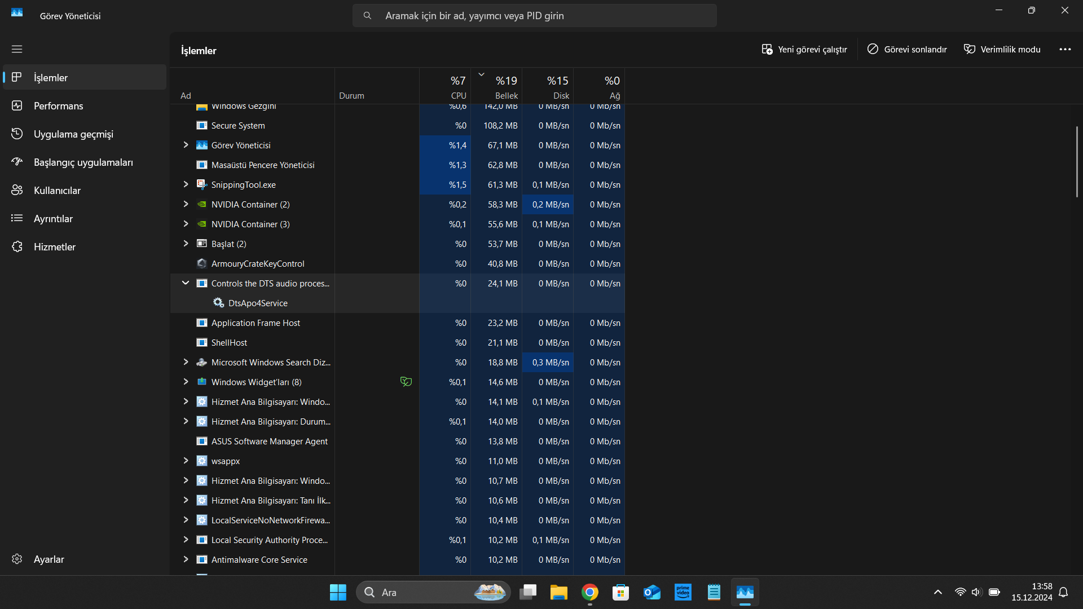Expand the SnippingTool.exe process group
The image size is (1083, 609).
(186, 184)
